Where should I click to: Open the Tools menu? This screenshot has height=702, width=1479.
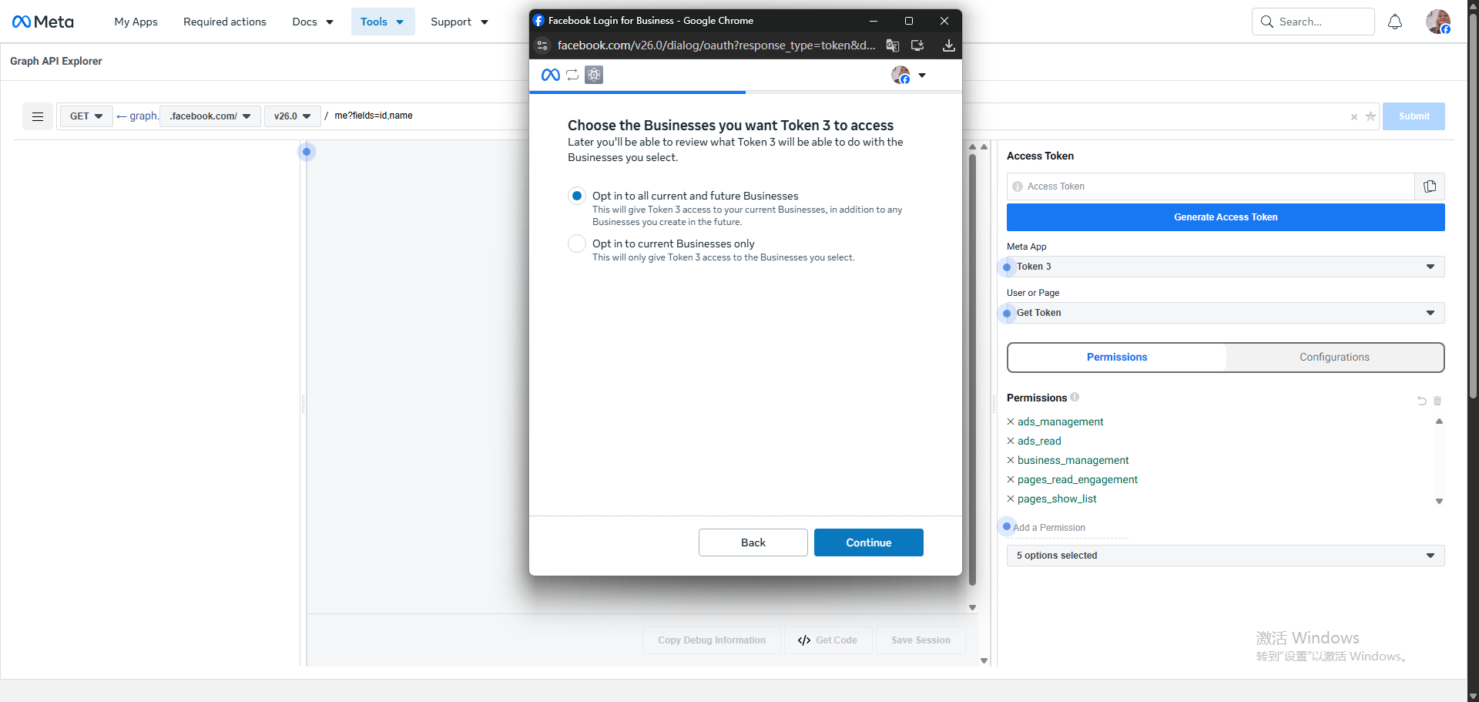(x=383, y=22)
